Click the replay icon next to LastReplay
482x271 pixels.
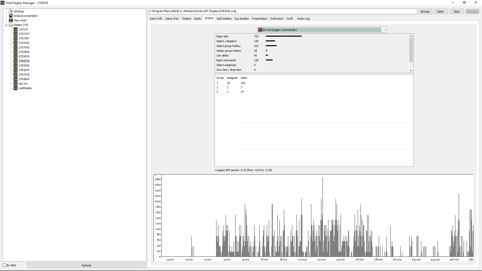click(x=16, y=88)
